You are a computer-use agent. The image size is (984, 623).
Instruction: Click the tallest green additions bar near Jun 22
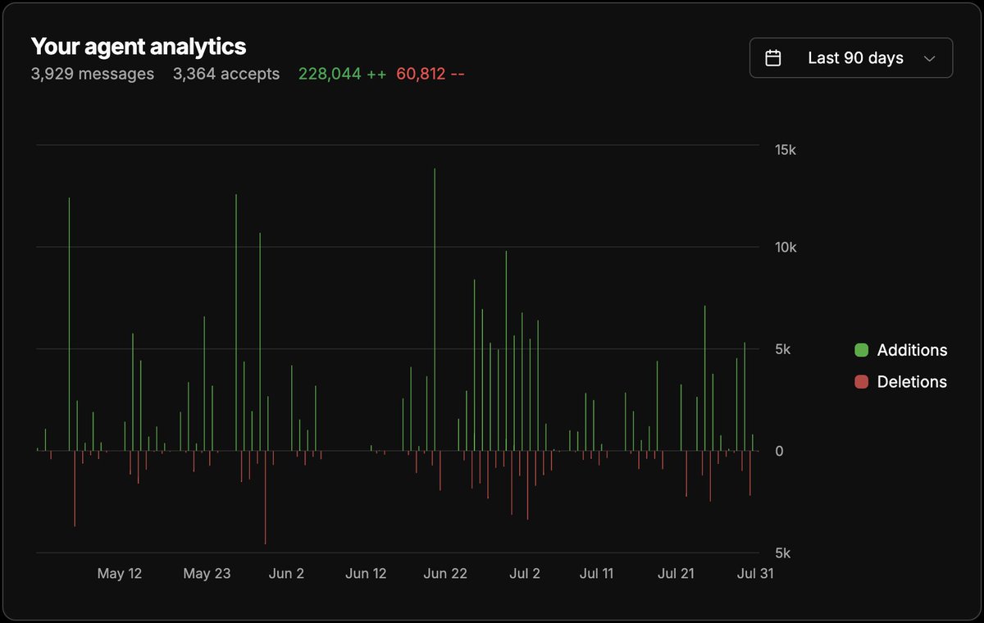pyautogui.click(x=435, y=310)
